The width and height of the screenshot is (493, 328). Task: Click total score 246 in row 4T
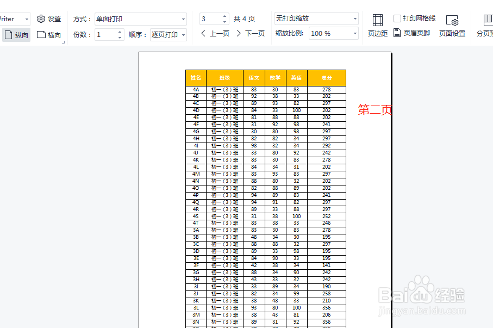coord(327,223)
